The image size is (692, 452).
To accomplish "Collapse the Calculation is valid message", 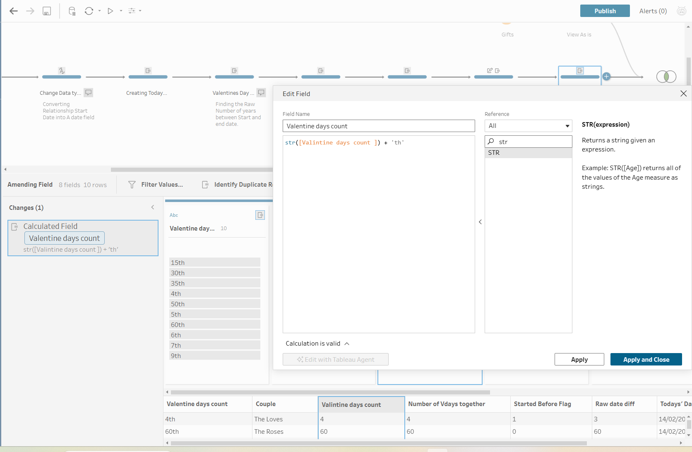I will (x=347, y=344).
